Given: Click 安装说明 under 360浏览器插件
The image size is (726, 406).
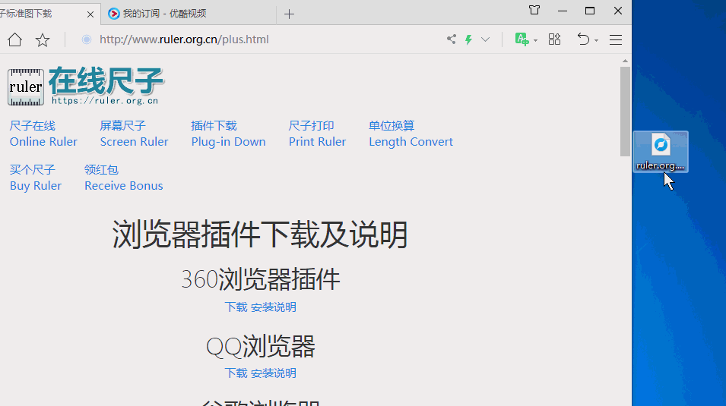Looking at the screenshot, I should 273,307.
